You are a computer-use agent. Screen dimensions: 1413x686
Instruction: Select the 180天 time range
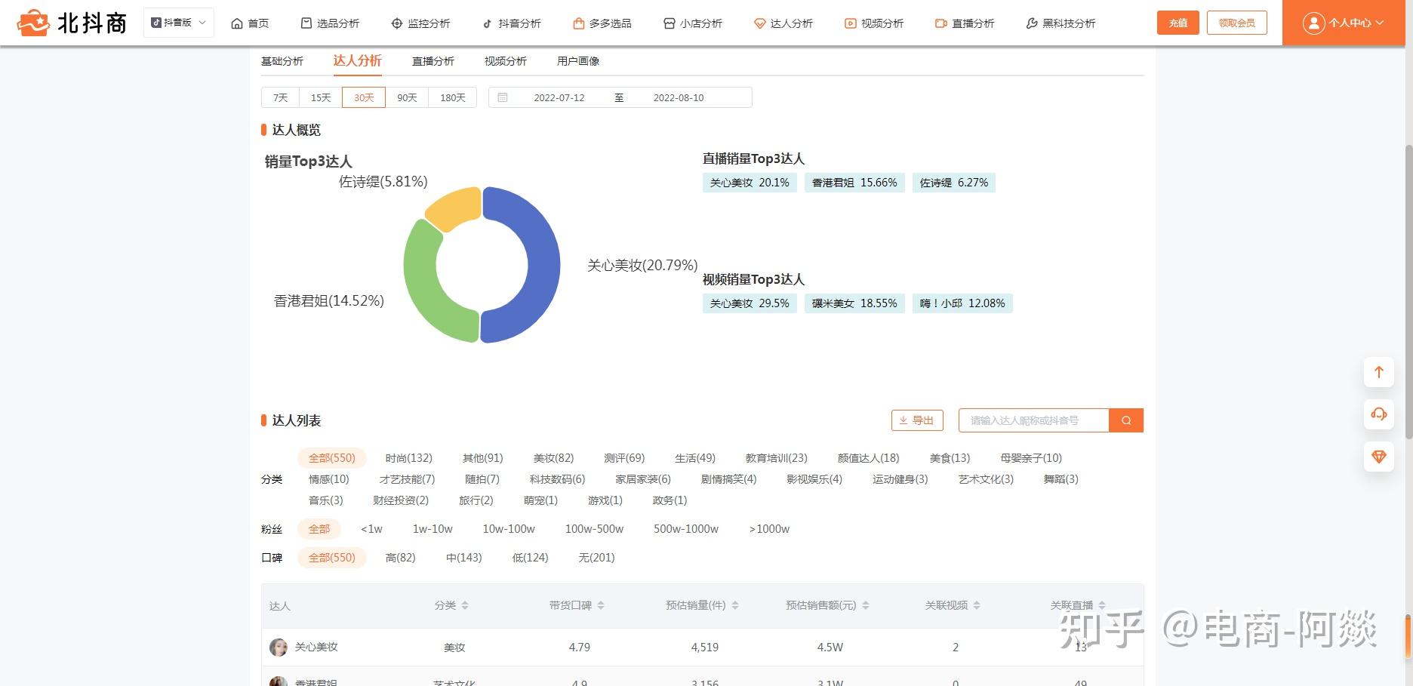tap(453, 97)
